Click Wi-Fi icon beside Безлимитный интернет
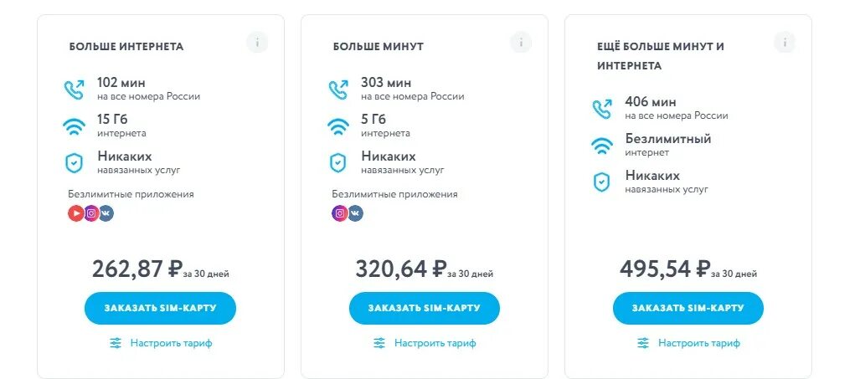The width and height of the screenshot is (860, 379). (x=602, y=146)
